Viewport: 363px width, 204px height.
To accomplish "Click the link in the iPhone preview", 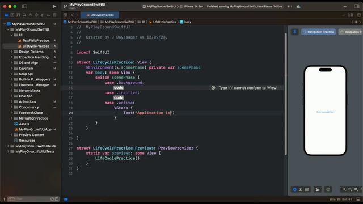I will click(x=325, y=112).
